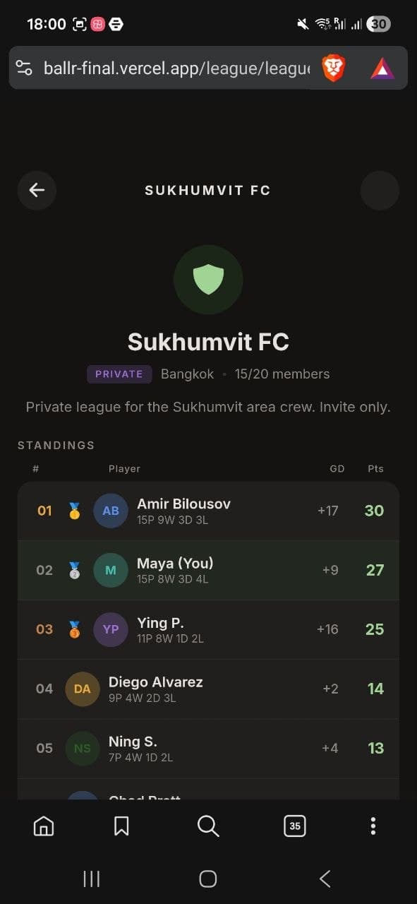The height and width of the screenshot is (904, 417).
Task: Tap the PRIVATE badge on the league
Action: click(x=119, y=374)
